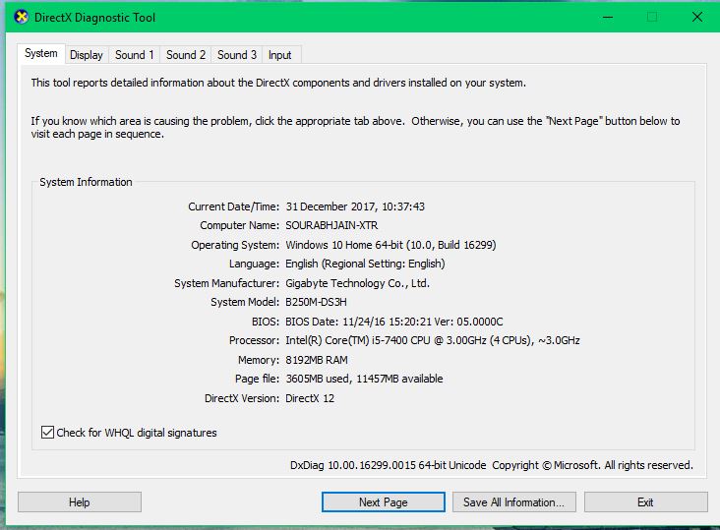Click the 8192MB RAM memory value
The image size is (720, 530).
click(317, 360)
